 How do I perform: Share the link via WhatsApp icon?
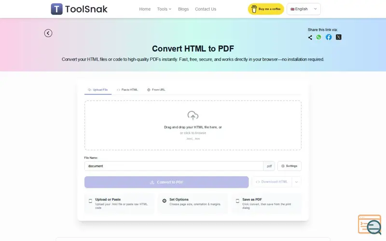[x=319, y=37]
